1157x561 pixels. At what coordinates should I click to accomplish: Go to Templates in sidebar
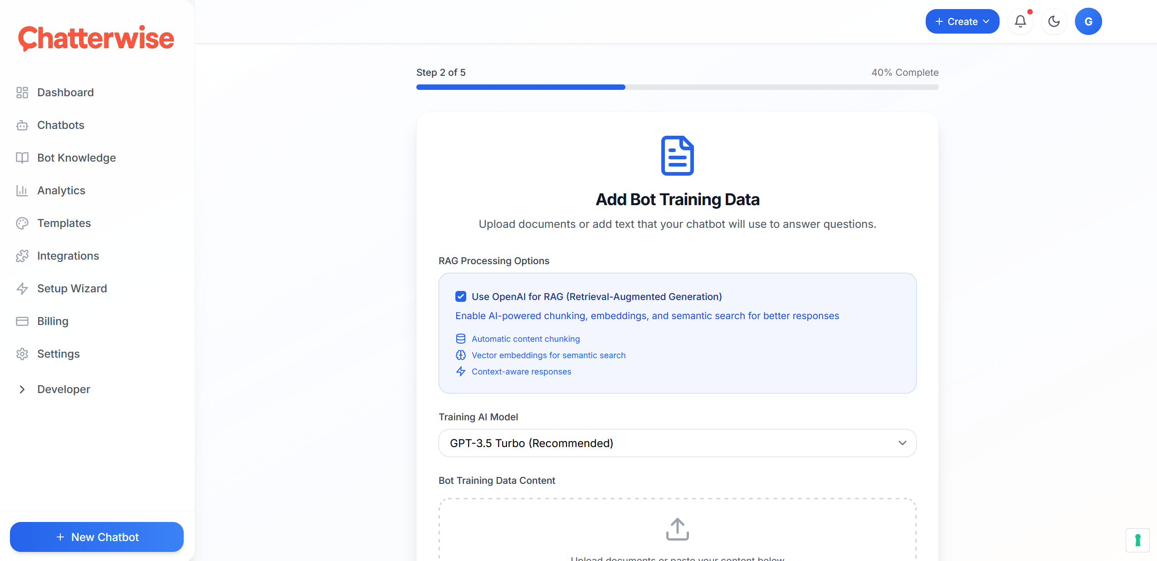[x=64, y=223]
